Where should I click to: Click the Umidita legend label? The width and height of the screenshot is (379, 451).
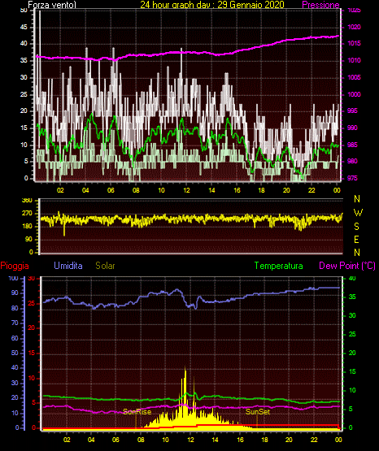tap(68, 265)
